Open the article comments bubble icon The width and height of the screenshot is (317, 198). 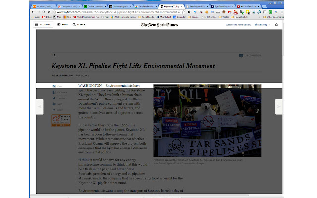point(241,56)
